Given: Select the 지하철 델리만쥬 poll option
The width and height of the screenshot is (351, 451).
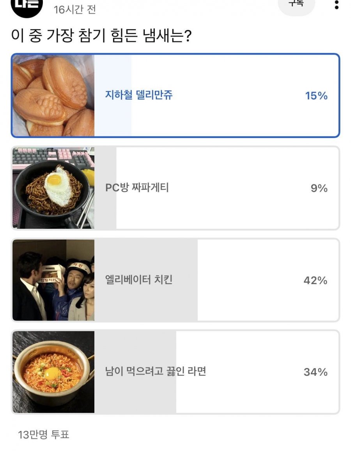Looking at the screenshot, I should 139,95.
